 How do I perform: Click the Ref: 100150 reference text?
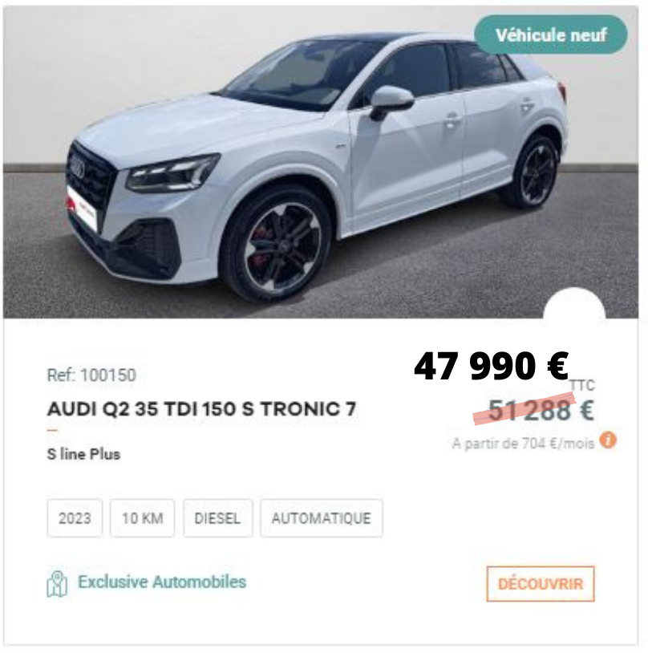pos(91,375)
